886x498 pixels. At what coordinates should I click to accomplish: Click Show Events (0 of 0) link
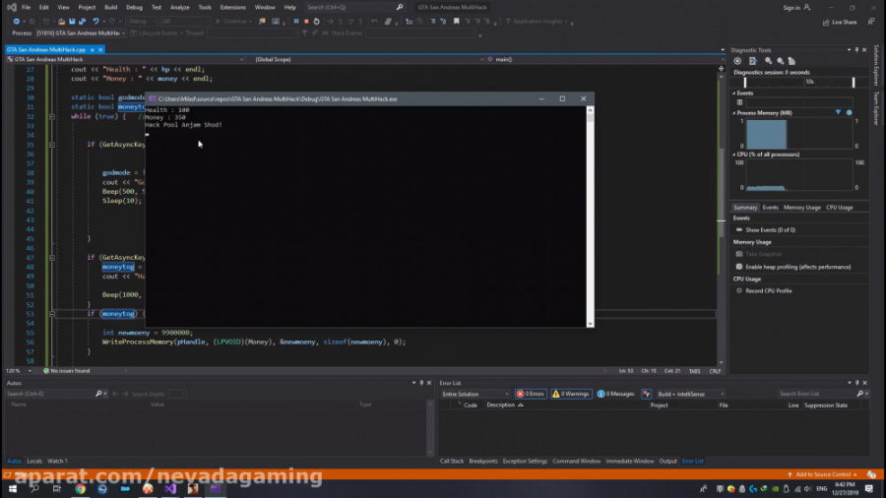point(770,230)
